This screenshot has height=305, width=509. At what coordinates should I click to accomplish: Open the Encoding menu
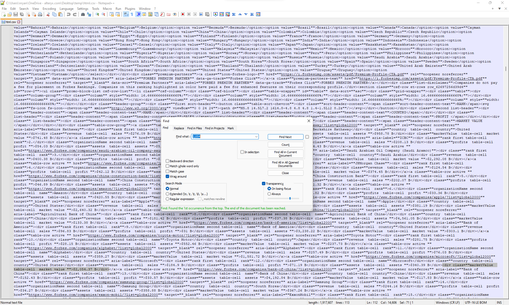click(x=49, y=8)
